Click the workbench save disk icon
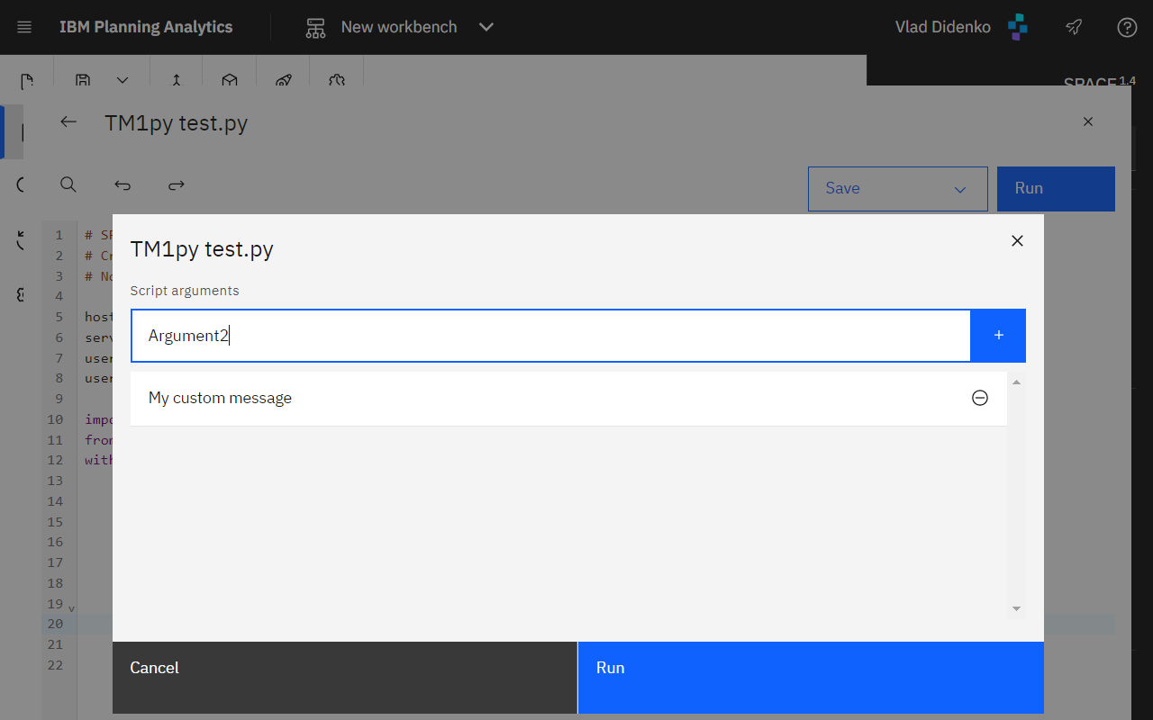 pyautogui.click(x=83, y=81)
